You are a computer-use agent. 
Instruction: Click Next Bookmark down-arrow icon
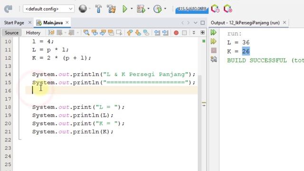pyautogui.click(x=138, y=33)
